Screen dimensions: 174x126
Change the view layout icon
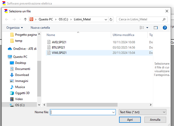(142, 28)
